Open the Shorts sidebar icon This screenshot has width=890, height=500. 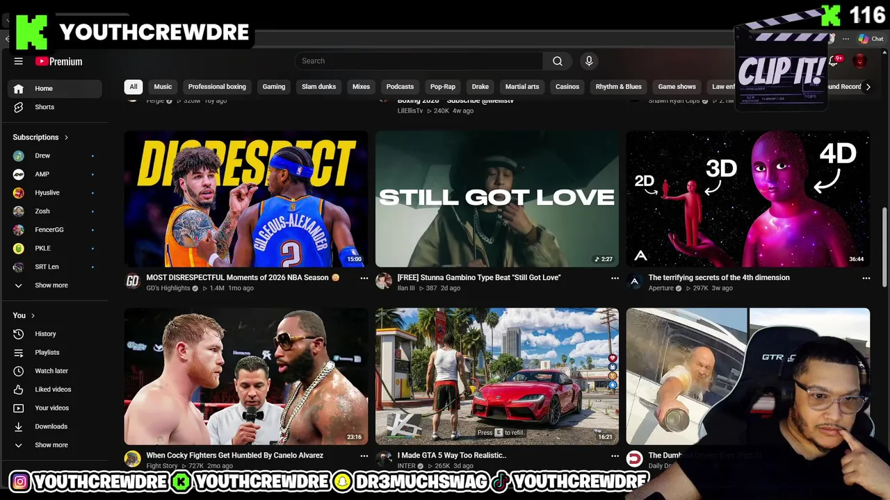point(19,107)
